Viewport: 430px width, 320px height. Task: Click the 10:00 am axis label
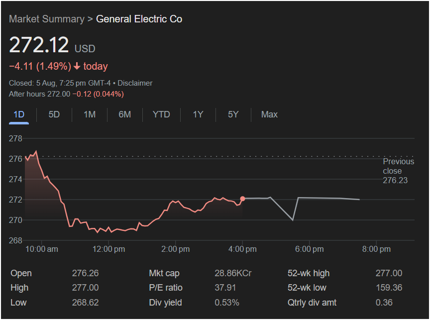tap(42, 249)
